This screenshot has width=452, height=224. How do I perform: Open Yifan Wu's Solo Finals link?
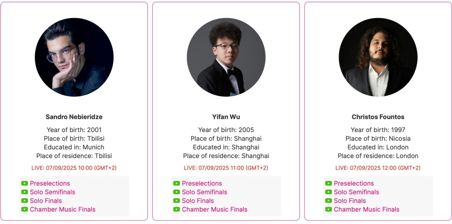point(198,201)
